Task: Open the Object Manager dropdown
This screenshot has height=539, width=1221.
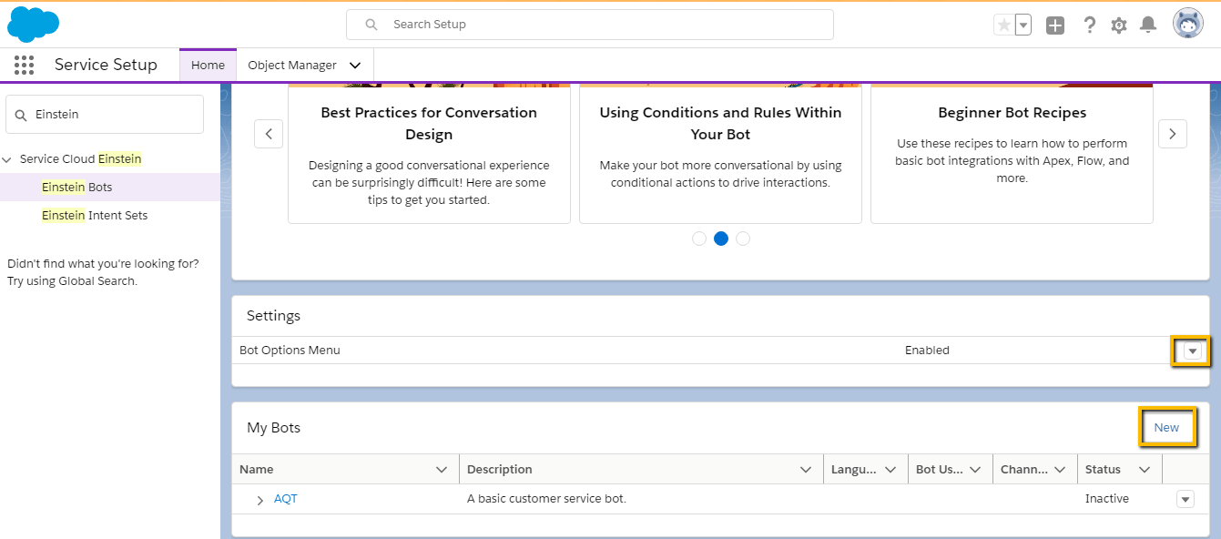Action: [355, 65]
